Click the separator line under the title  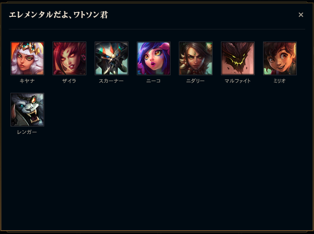click(157, 29)
